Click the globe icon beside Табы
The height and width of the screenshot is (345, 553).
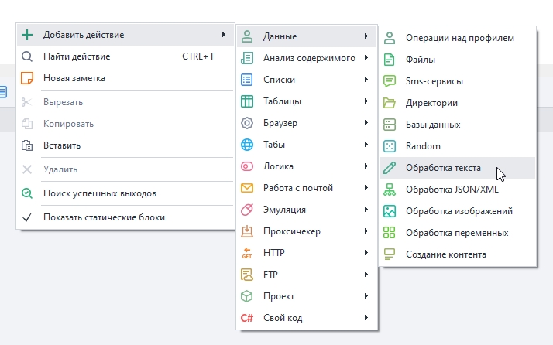click(247, 145)
